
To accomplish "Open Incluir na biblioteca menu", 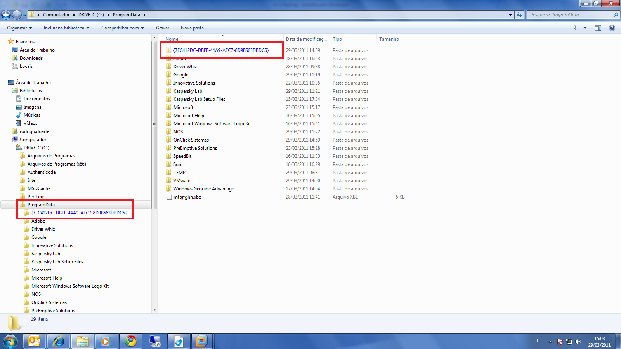I will (x=66, y=28).
